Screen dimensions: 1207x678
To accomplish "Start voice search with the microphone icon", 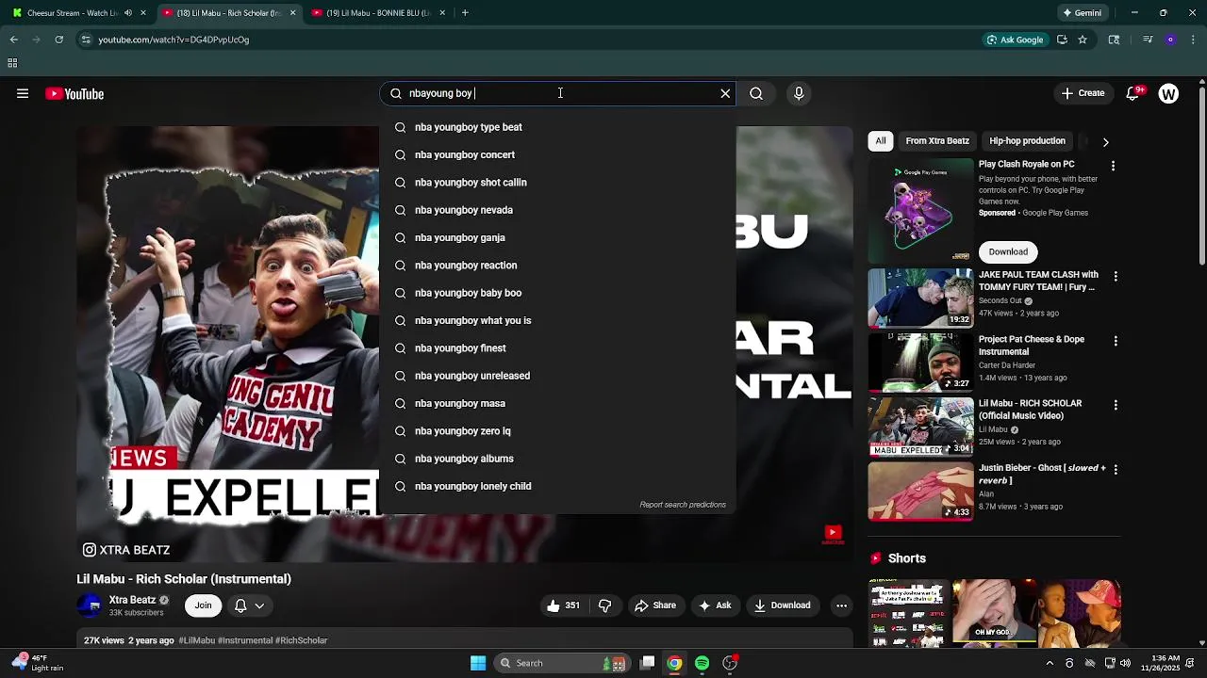I will 799,93.
